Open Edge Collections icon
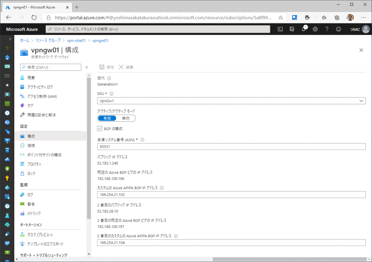This screenshot has height=262, width=372. pyautogui.click(x=337, y=17)
